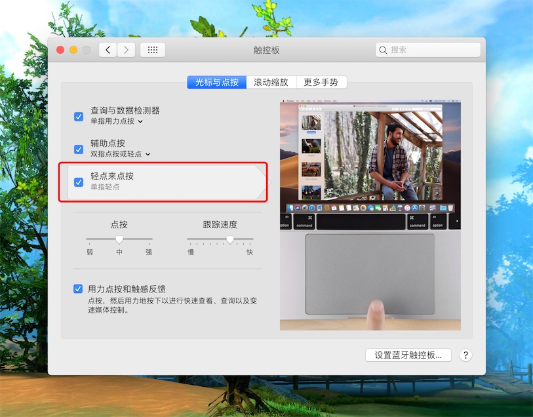Click the 查询与数据检测器 label
The image size is (533, 417).
point(125,110)
